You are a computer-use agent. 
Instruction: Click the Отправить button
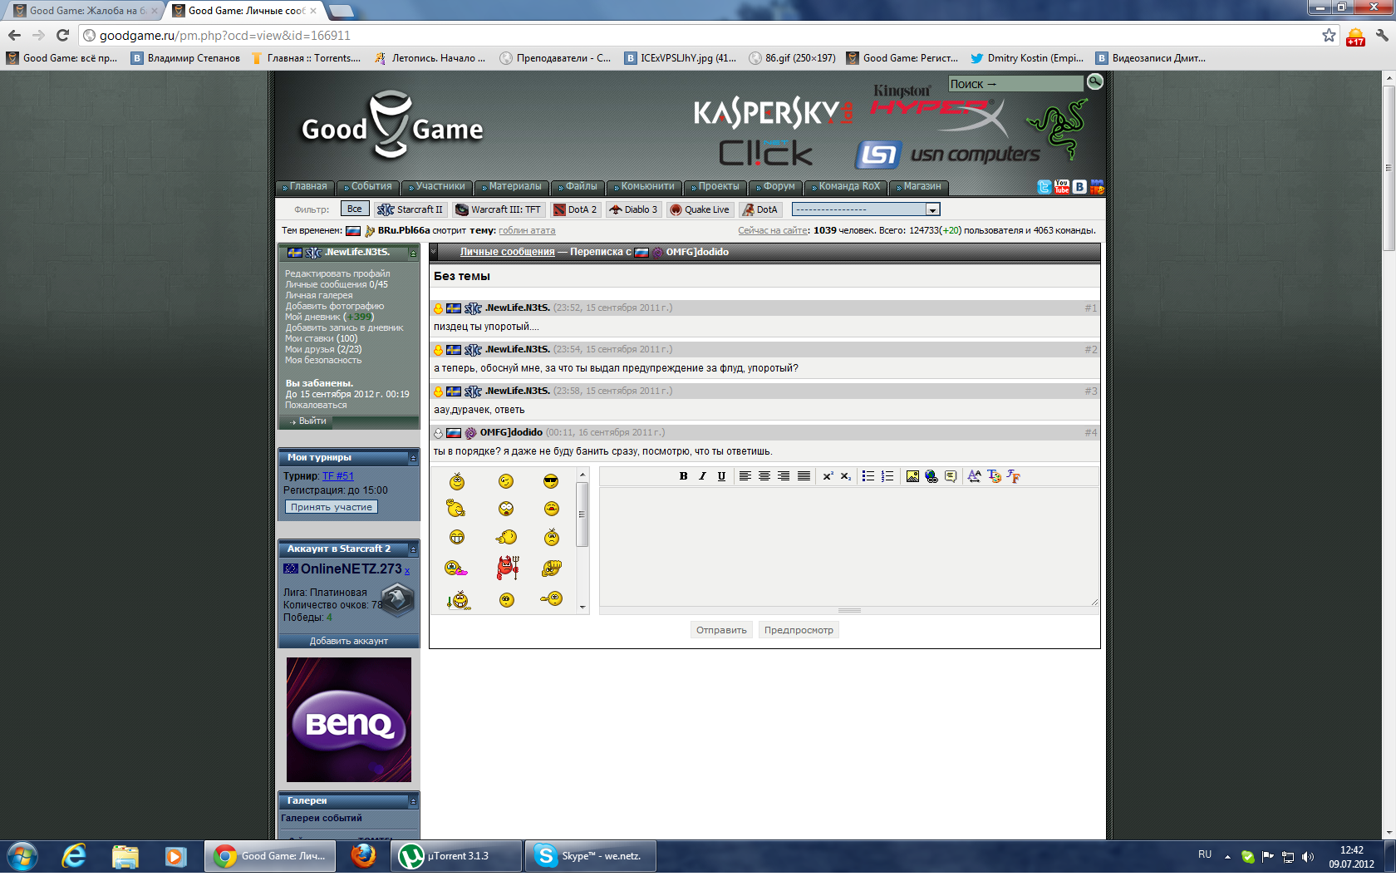pyautogui.click(x=721, y=630)
